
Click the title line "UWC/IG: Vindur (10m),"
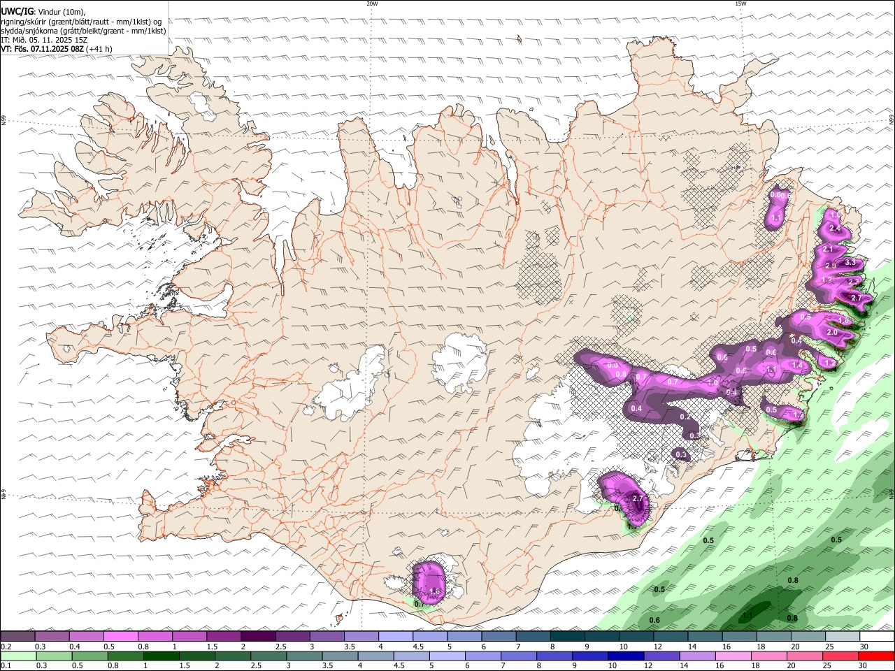pyautogui.click(x=43, y=11)
